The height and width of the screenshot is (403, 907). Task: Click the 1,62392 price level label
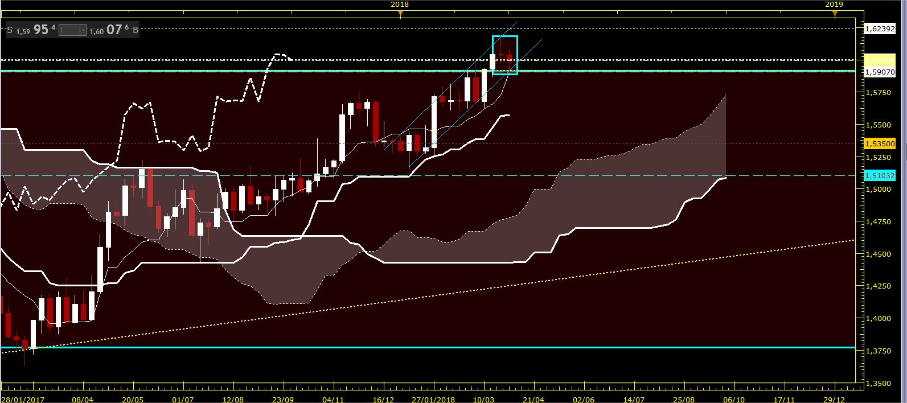point(880,28)
